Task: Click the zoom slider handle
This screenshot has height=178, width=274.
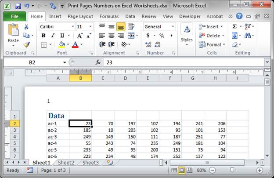Action: (232, 170)
